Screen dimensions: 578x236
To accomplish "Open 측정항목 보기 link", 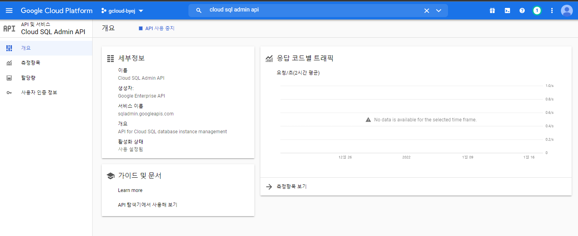I will coord(291,186).
